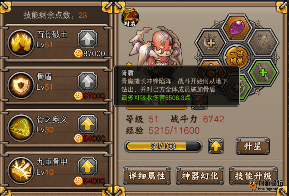Image resolution: width=289 pixels, height=196 pixels.
Task: Tap the 骨之奥义 skill icon
Action: pos(21,128)
